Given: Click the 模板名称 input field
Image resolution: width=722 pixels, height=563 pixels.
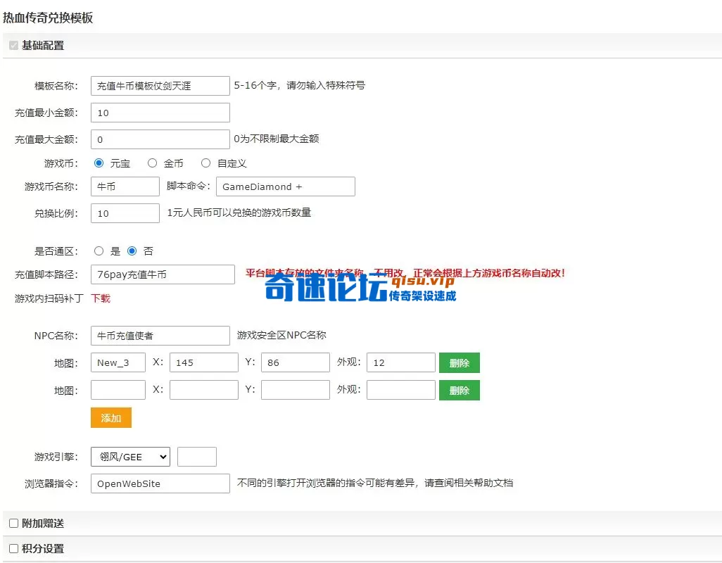Looking at the screenshot, I should click(160, 86).
